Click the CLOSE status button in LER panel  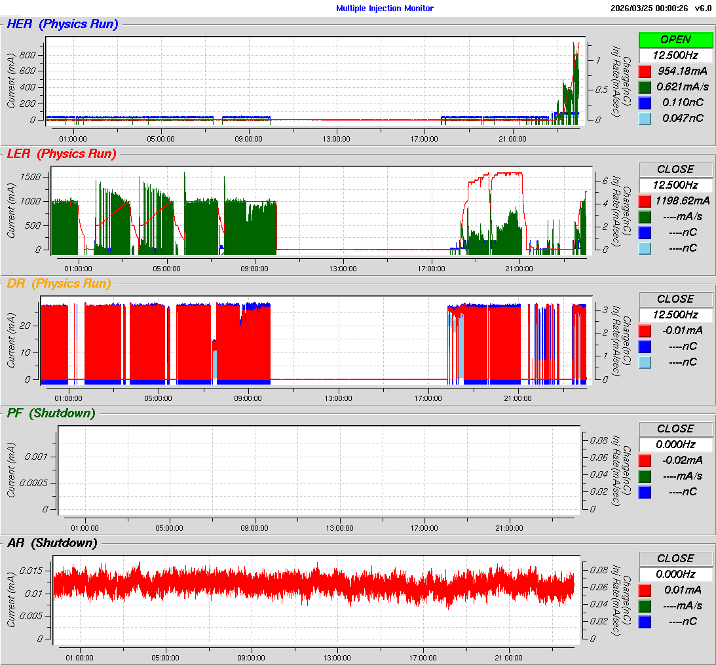(675, 169)
